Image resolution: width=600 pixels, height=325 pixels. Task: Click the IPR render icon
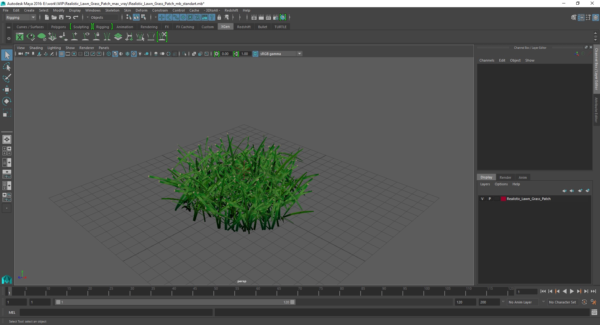point(268,17)
